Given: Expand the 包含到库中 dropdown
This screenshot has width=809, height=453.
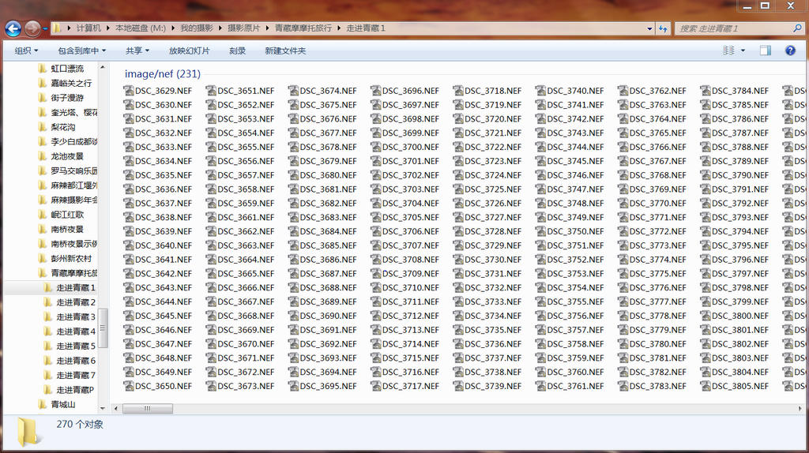Looking at the screenshot, I should coord(81,51).
